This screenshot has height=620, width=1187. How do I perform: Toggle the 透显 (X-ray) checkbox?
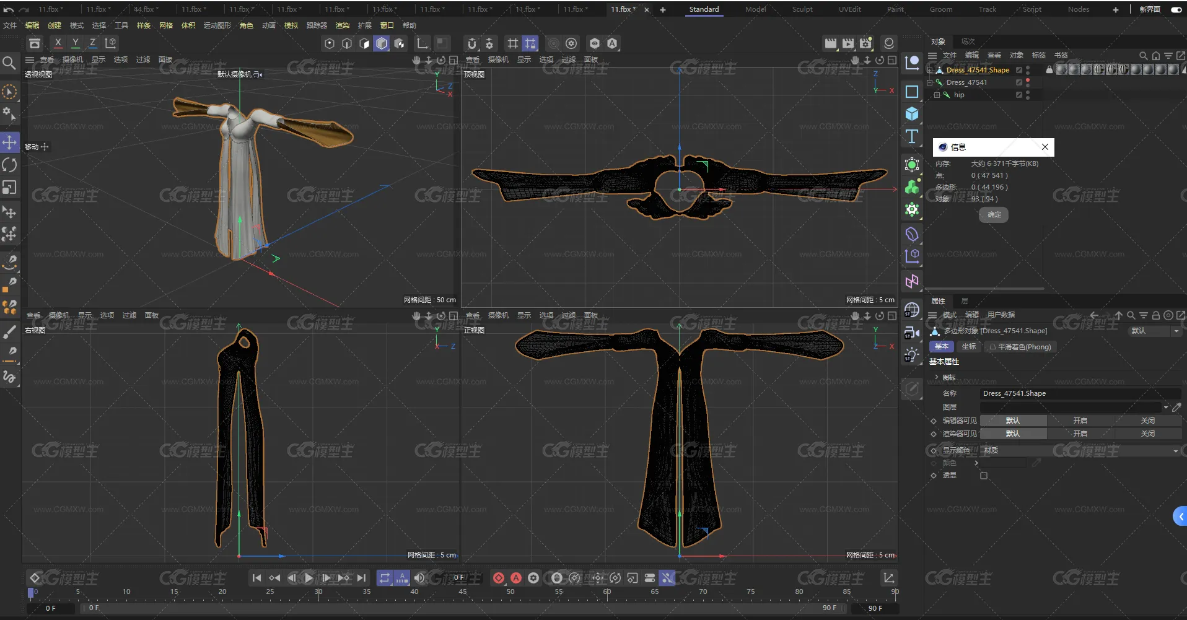coord(984,476)
